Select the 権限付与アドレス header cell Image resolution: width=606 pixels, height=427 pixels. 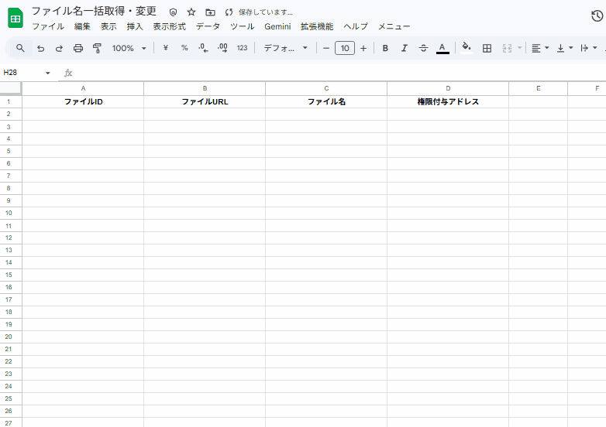(x=448, y=102)
